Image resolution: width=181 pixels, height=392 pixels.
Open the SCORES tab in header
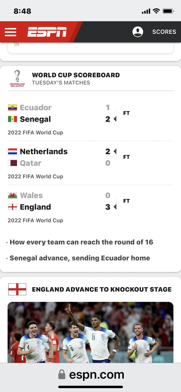click(164, 32)
